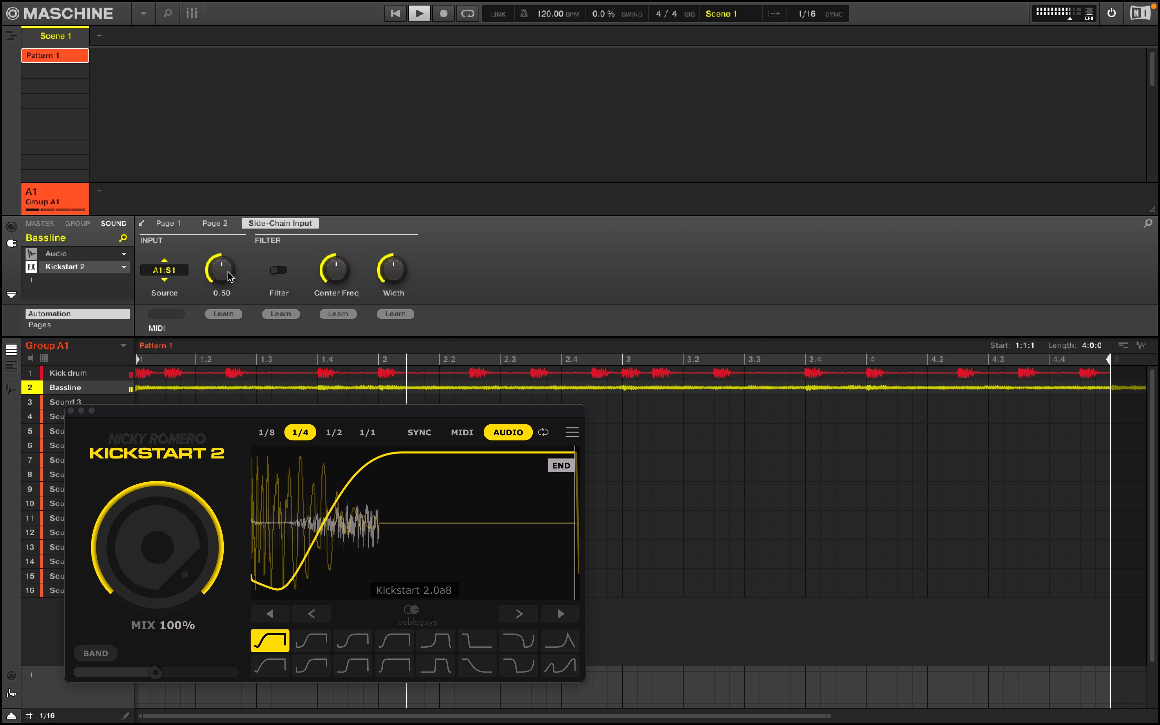Click the Bassline quick browse magnifier
Screen dimensions: 1160x725
123,238
